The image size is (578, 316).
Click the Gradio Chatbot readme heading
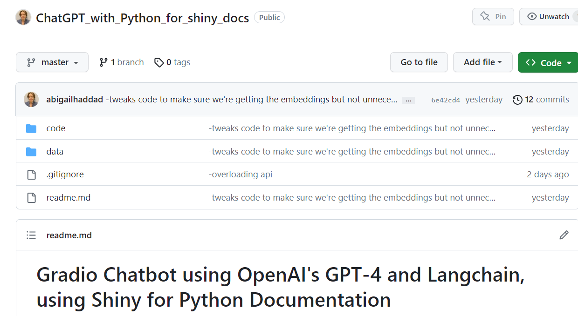(281, 287)
